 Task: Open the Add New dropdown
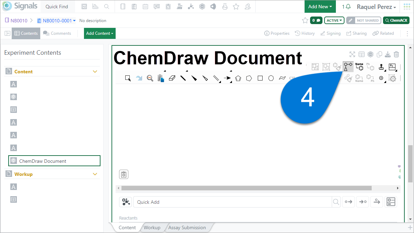[x=320, y=7]
